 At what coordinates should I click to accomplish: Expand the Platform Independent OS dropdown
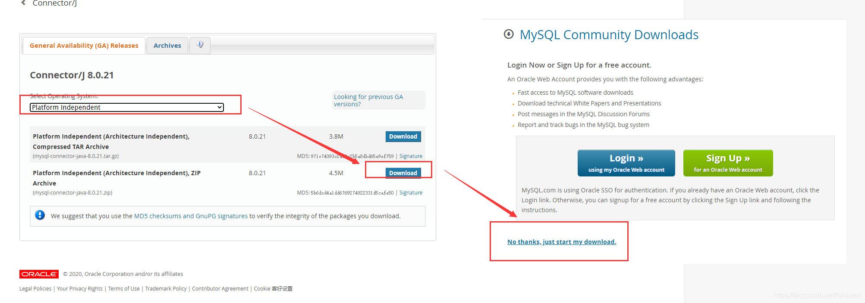(127, 107)
